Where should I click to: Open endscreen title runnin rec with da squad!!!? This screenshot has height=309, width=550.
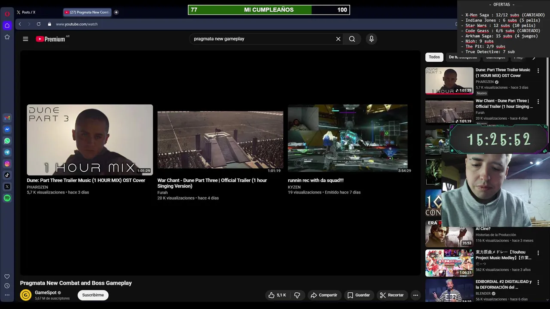[316, 180]
